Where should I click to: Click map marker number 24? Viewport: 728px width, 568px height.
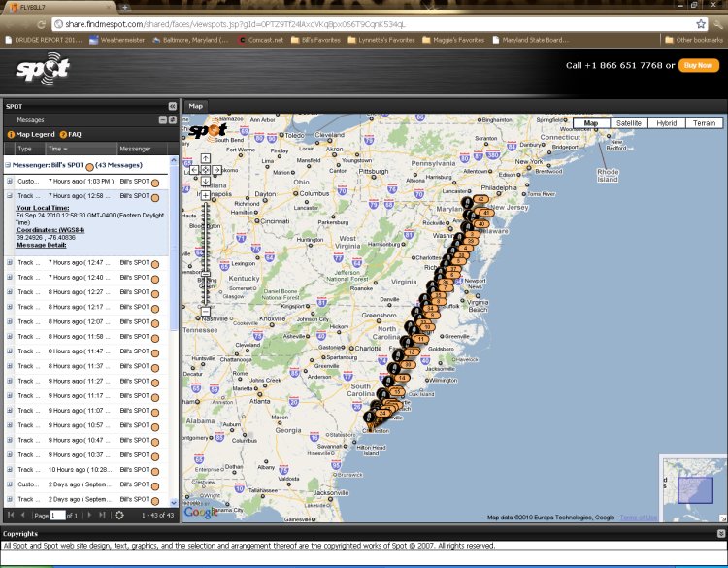point(382,413)
